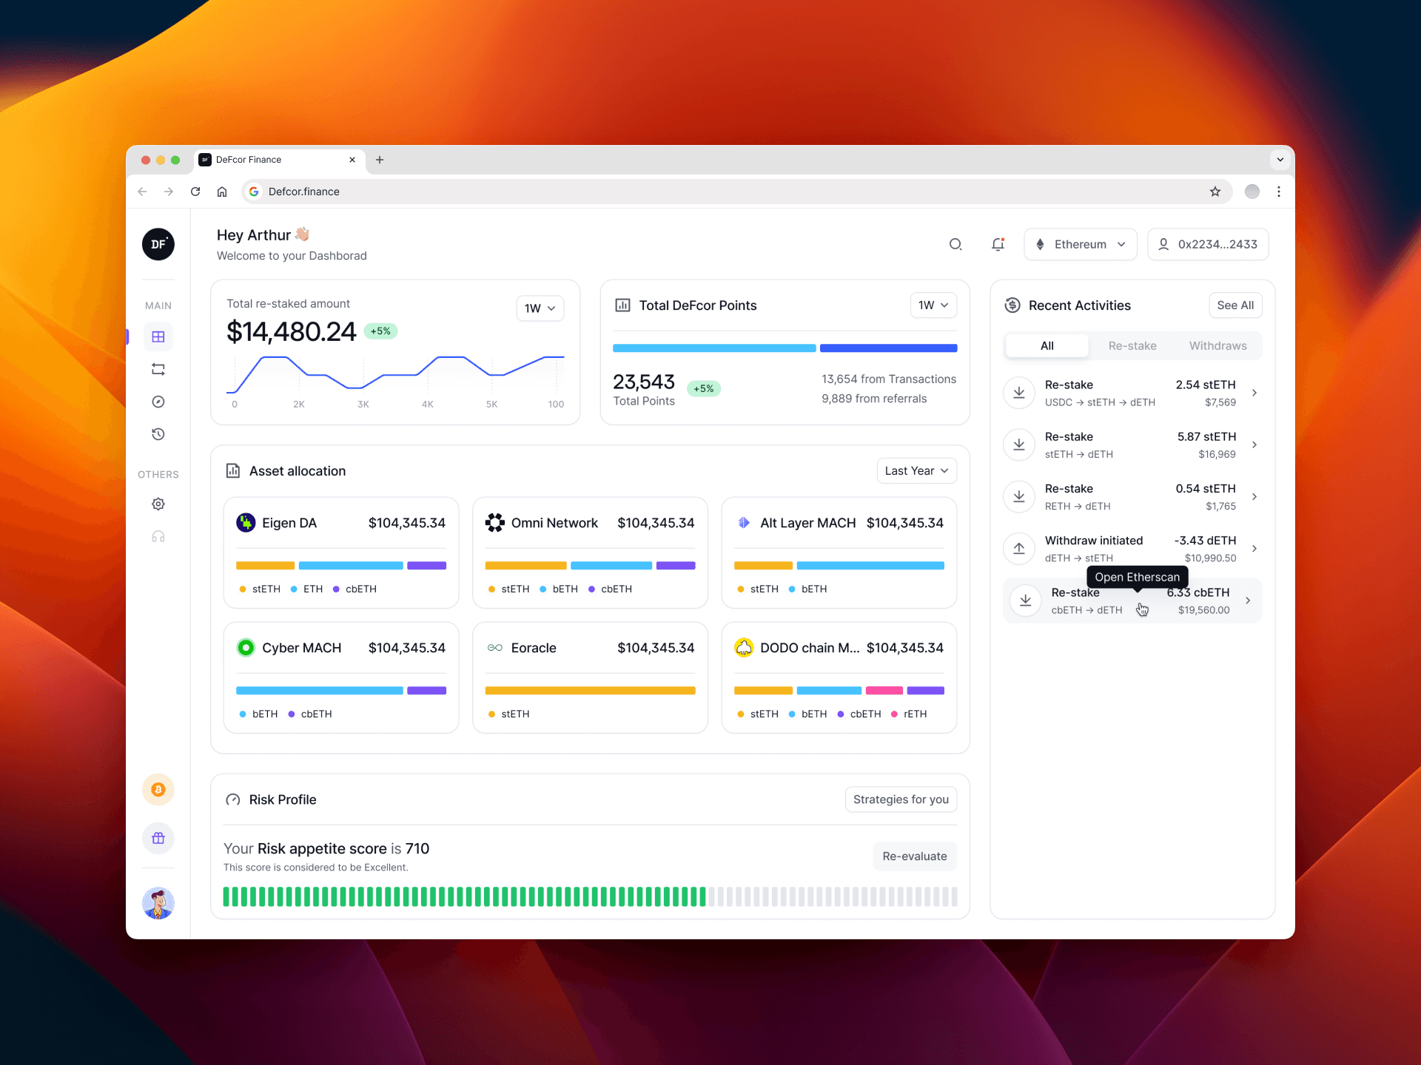
Task: Open the re-stake swap arrows sidebar icon
Action: 158,369
